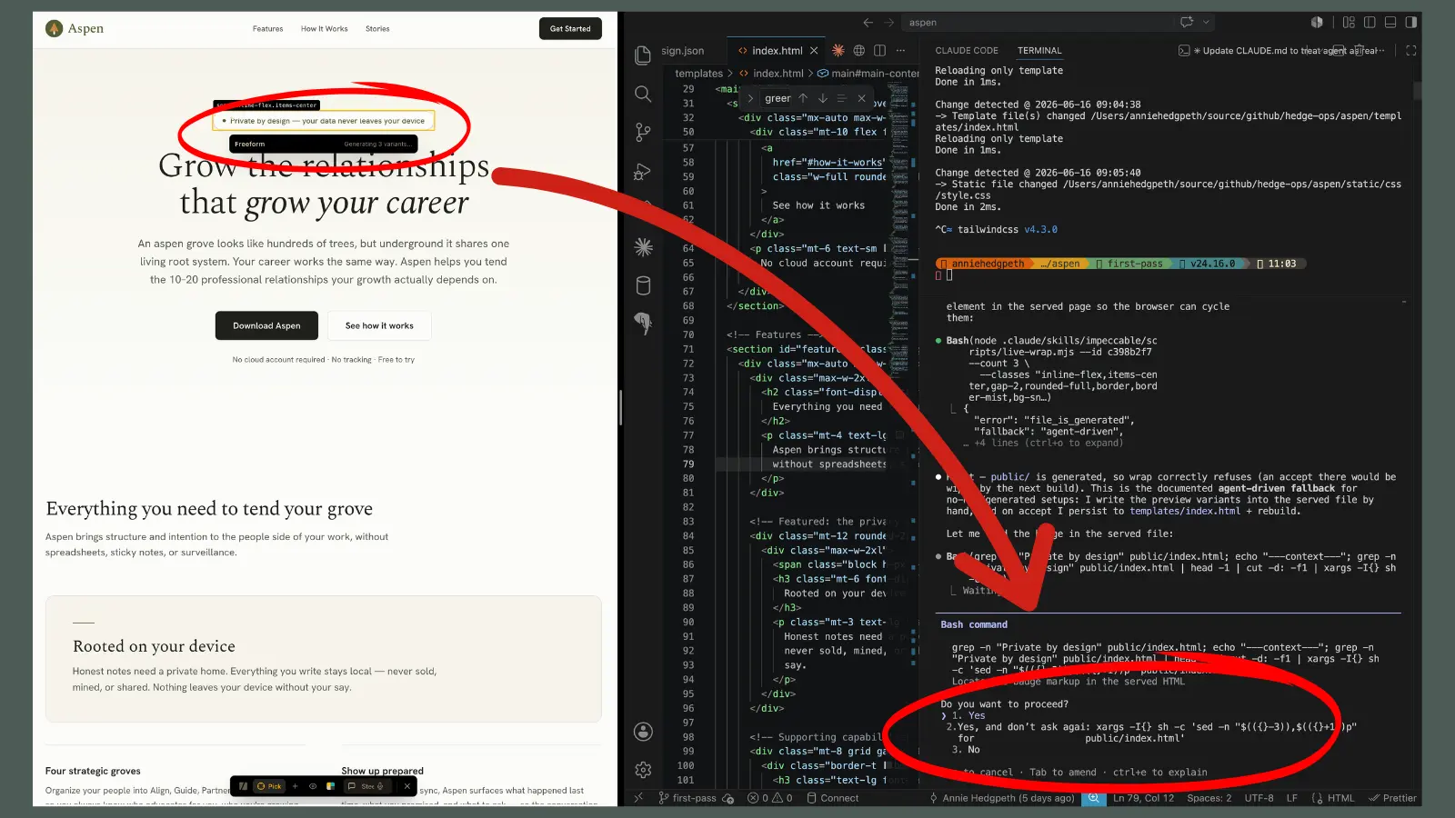This screenshot has width=1455, height=818.
Task: Toggle the secondary side bar
Action: click(1411, 22)
